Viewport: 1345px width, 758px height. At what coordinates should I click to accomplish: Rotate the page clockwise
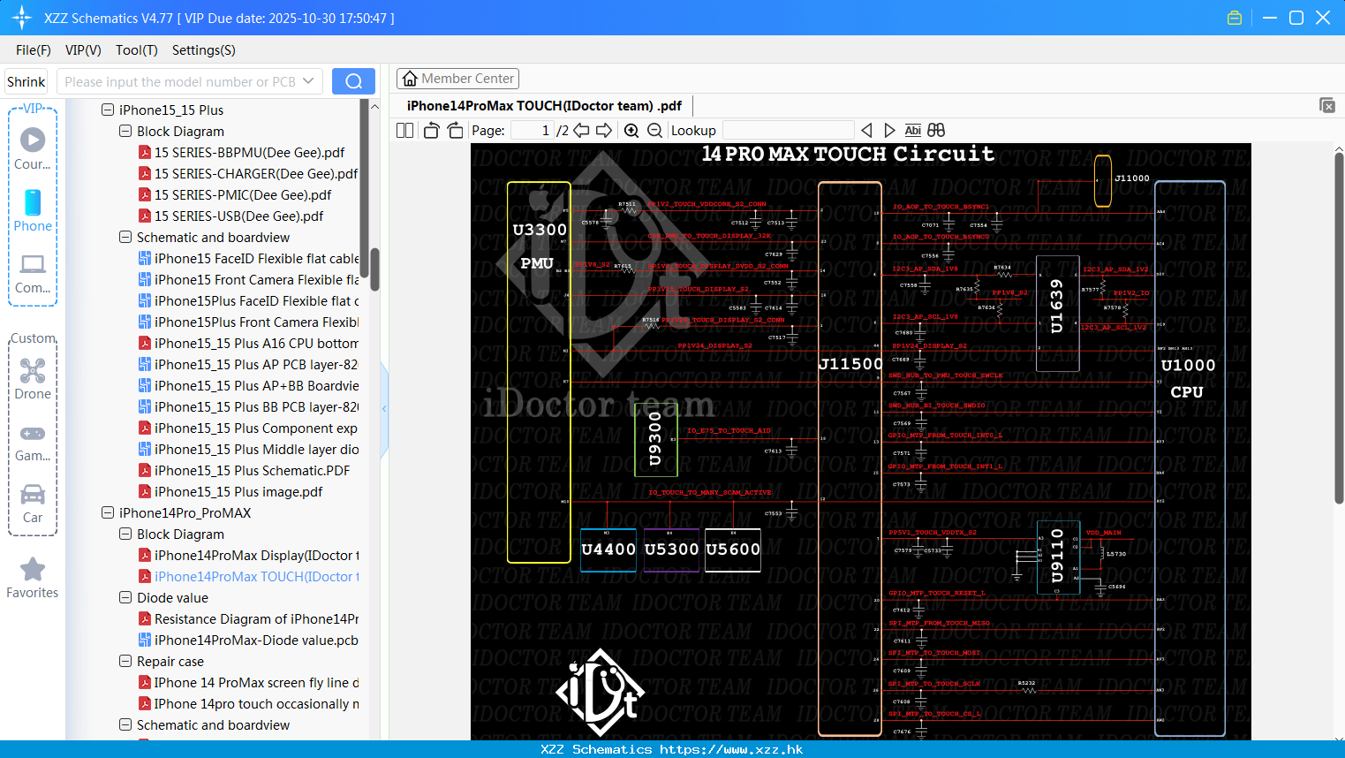tap(455, 130)
